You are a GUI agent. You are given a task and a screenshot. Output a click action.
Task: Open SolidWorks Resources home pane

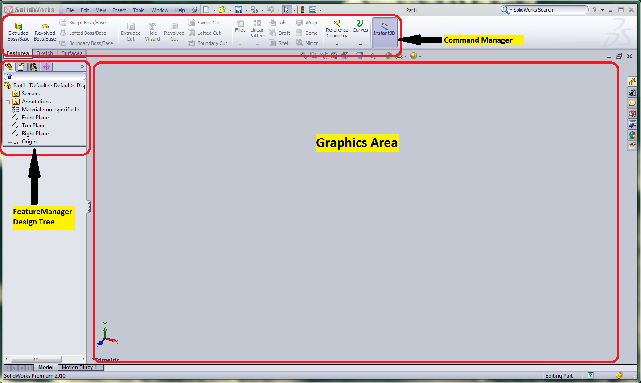point(632,81)
